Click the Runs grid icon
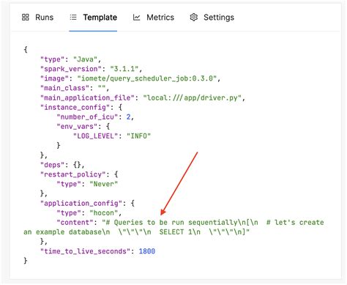The width and height of the screenshot is (347, 285). pyautogui.click(x=26, y=18)
